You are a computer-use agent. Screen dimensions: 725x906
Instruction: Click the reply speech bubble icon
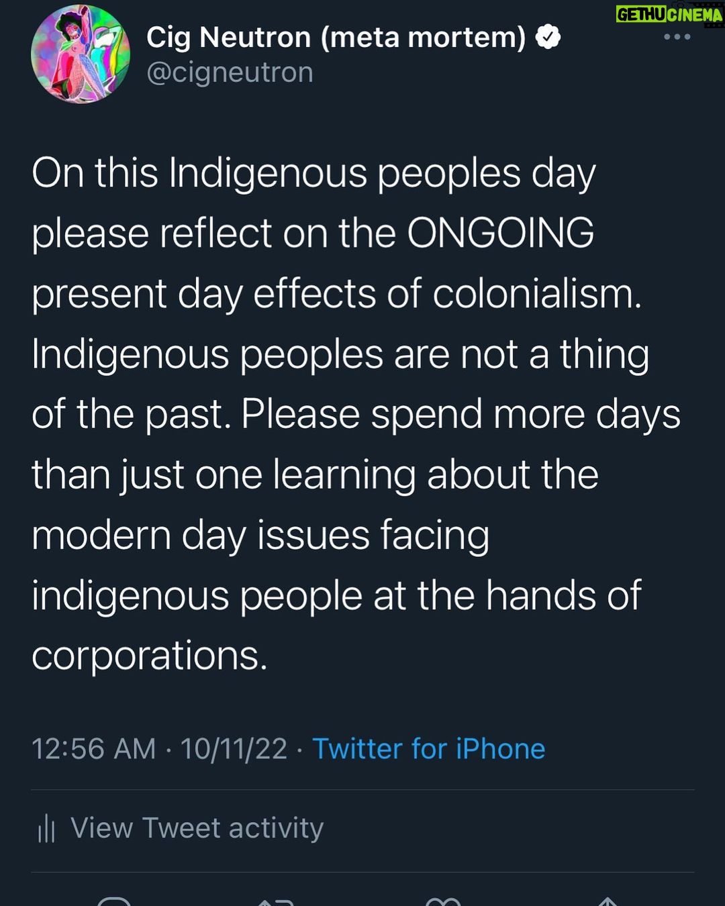pos(114,901)
